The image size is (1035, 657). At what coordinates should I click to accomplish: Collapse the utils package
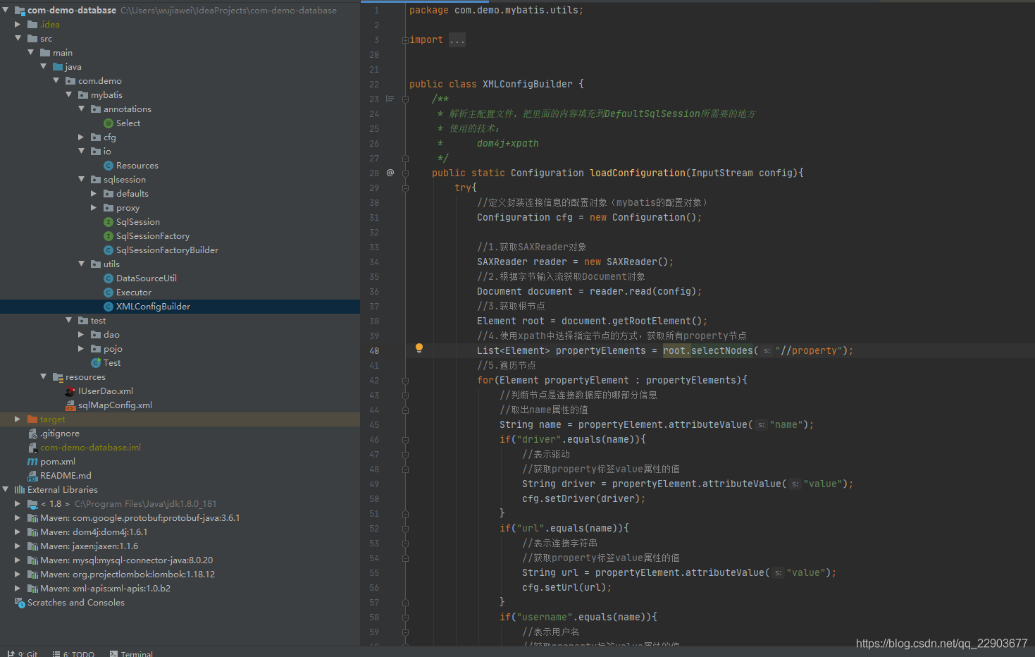coord(82,264)
